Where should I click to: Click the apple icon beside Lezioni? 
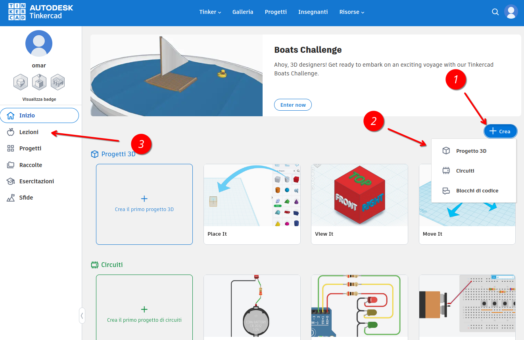[11, 132]
